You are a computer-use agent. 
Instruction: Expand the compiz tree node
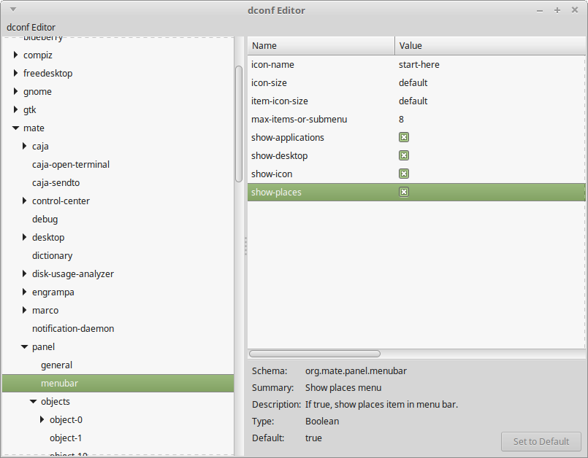tap(15, 55)
